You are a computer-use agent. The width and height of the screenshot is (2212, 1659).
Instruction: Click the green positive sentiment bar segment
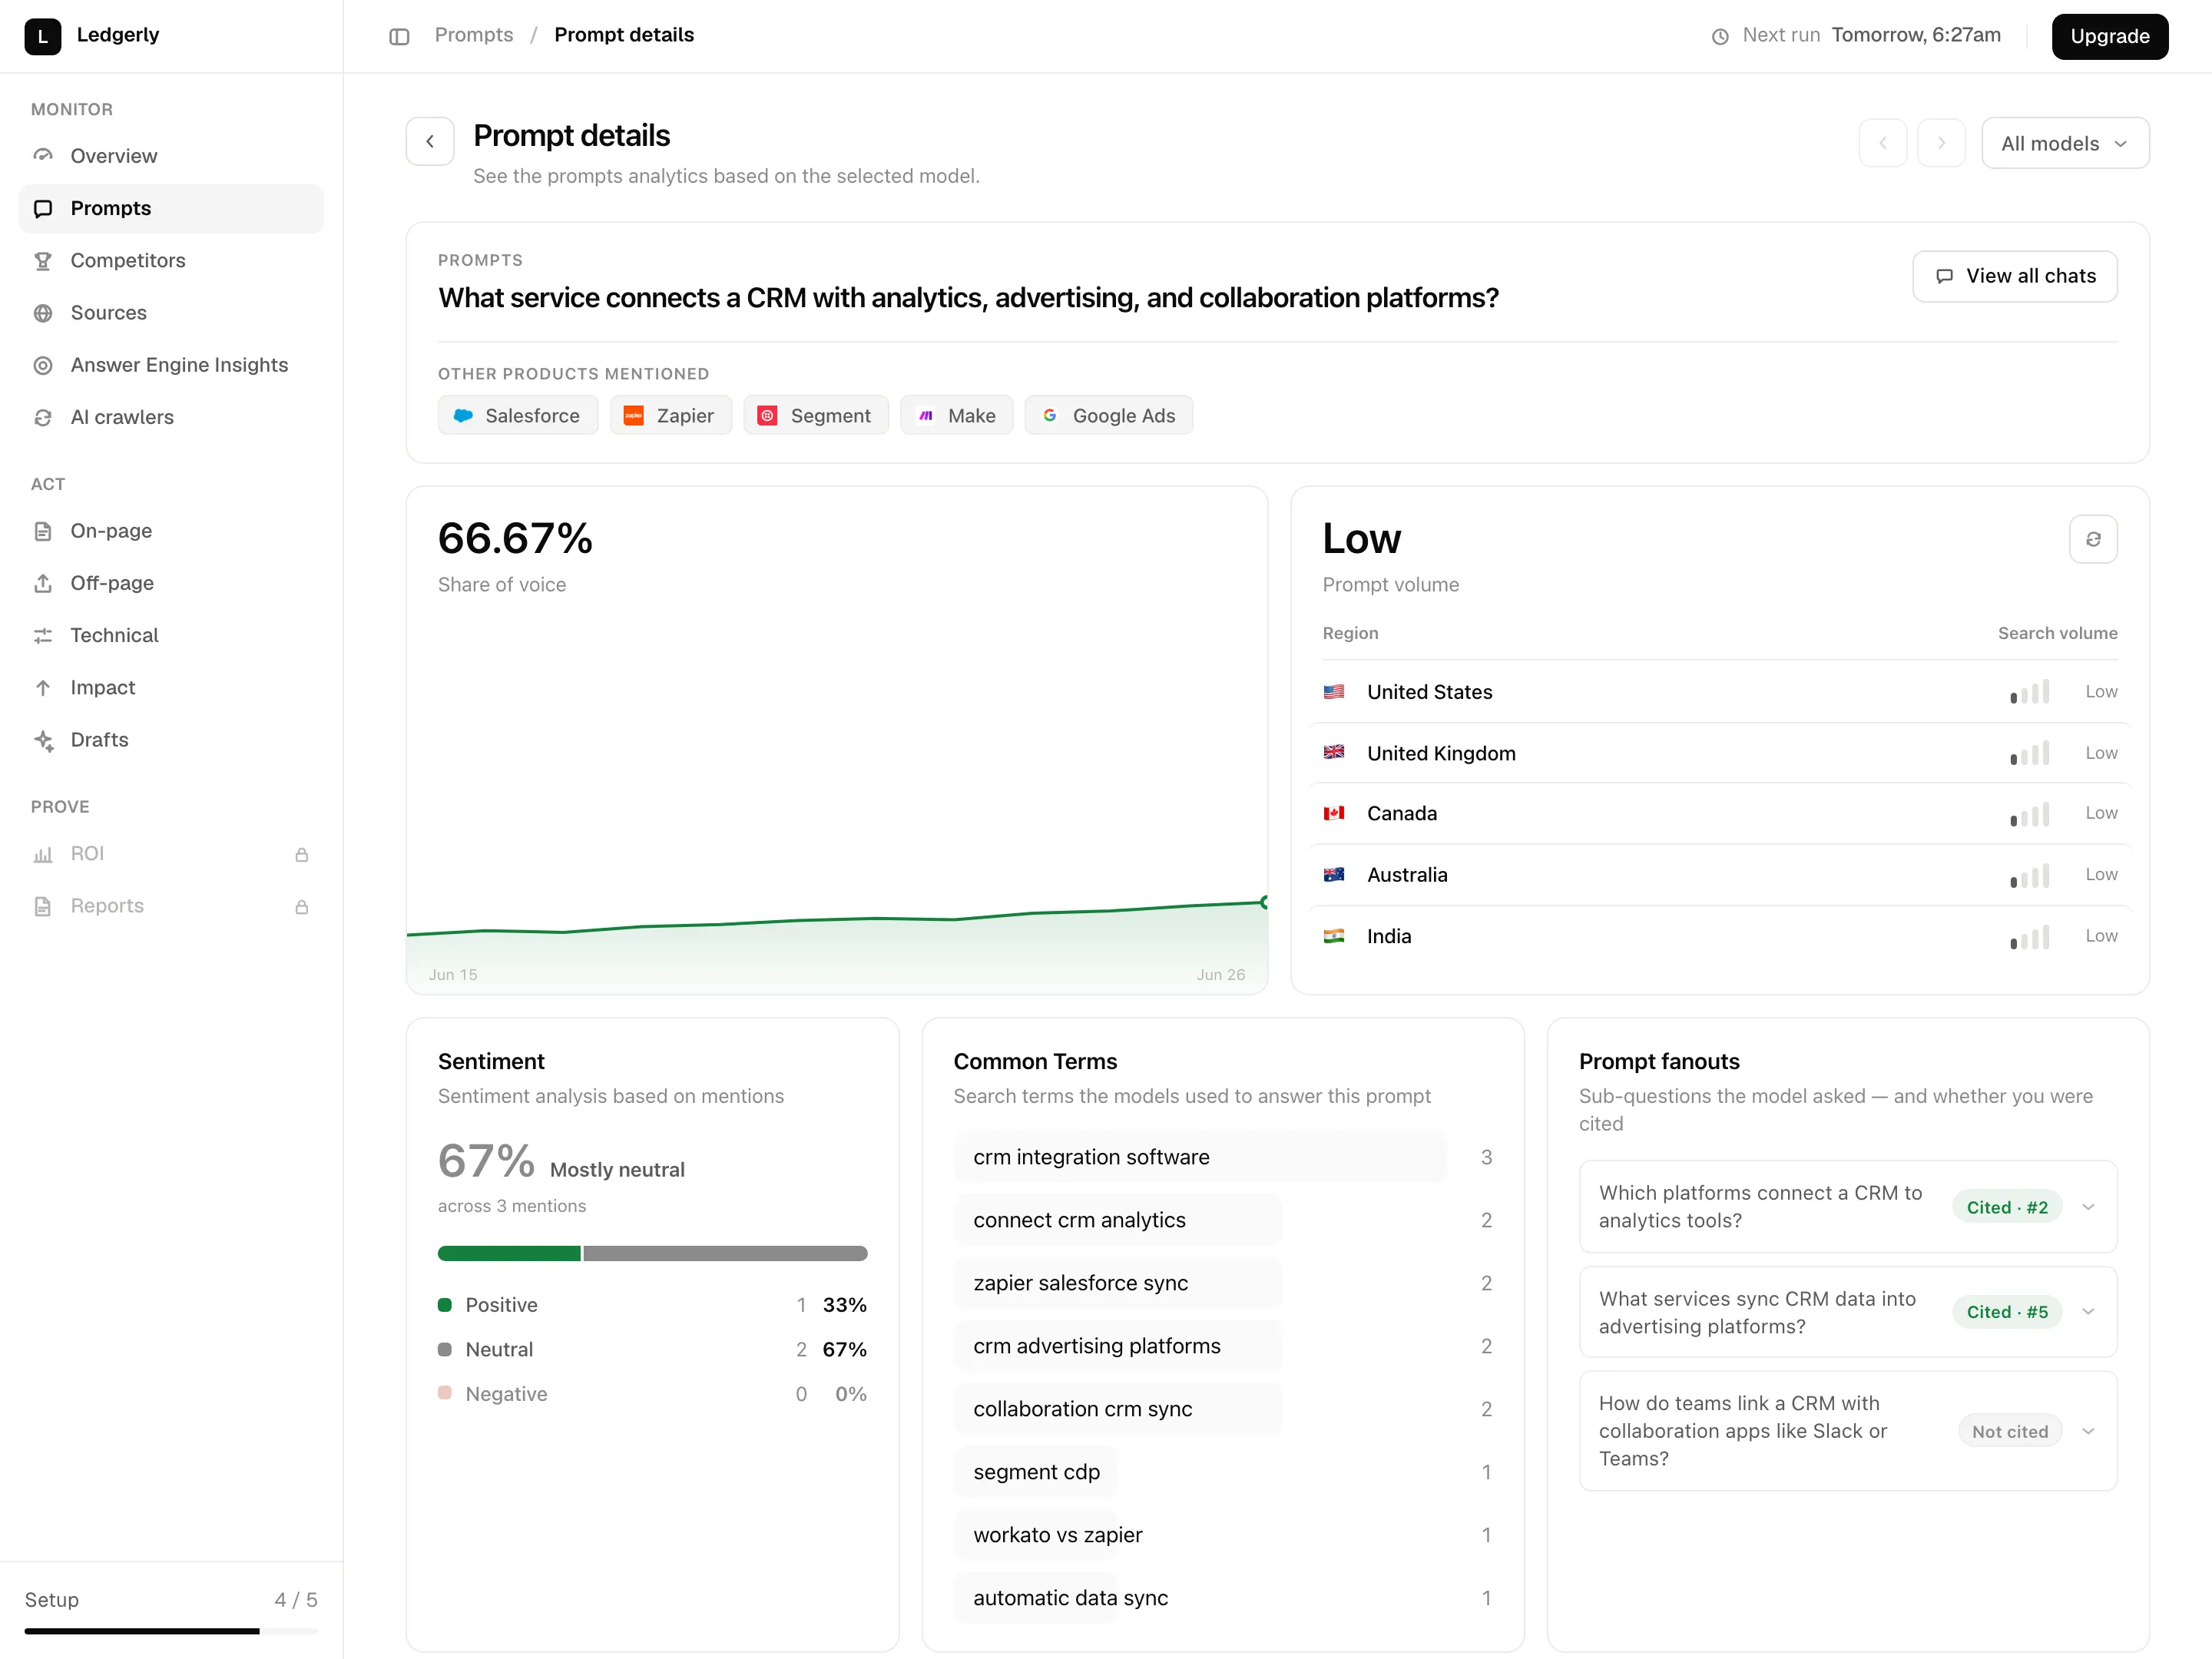pos(509,1254)
